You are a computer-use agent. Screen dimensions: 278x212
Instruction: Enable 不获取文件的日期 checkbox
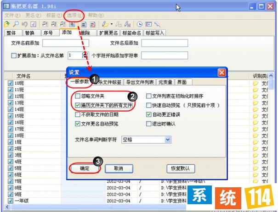(78, 114)
